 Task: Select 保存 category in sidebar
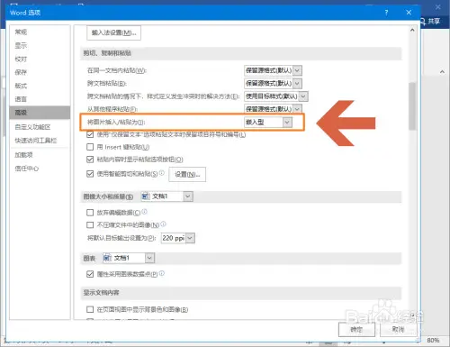(40, 72)
